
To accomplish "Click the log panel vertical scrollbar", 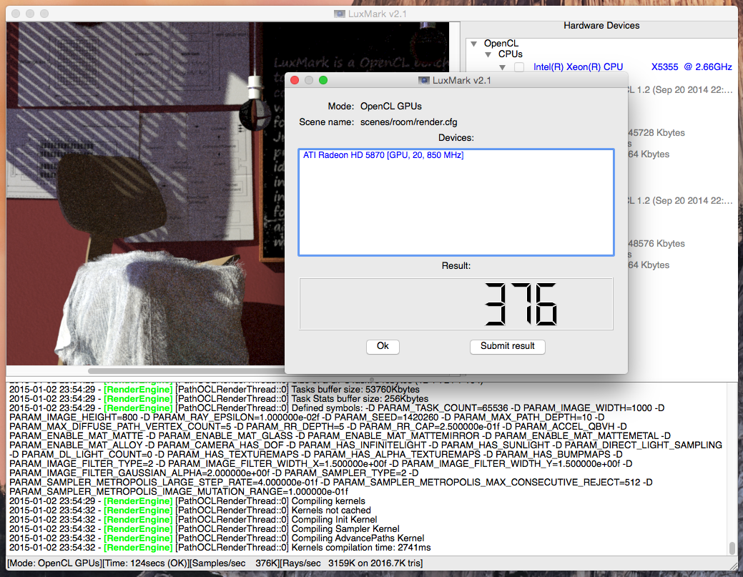I will tap(732, 548).
